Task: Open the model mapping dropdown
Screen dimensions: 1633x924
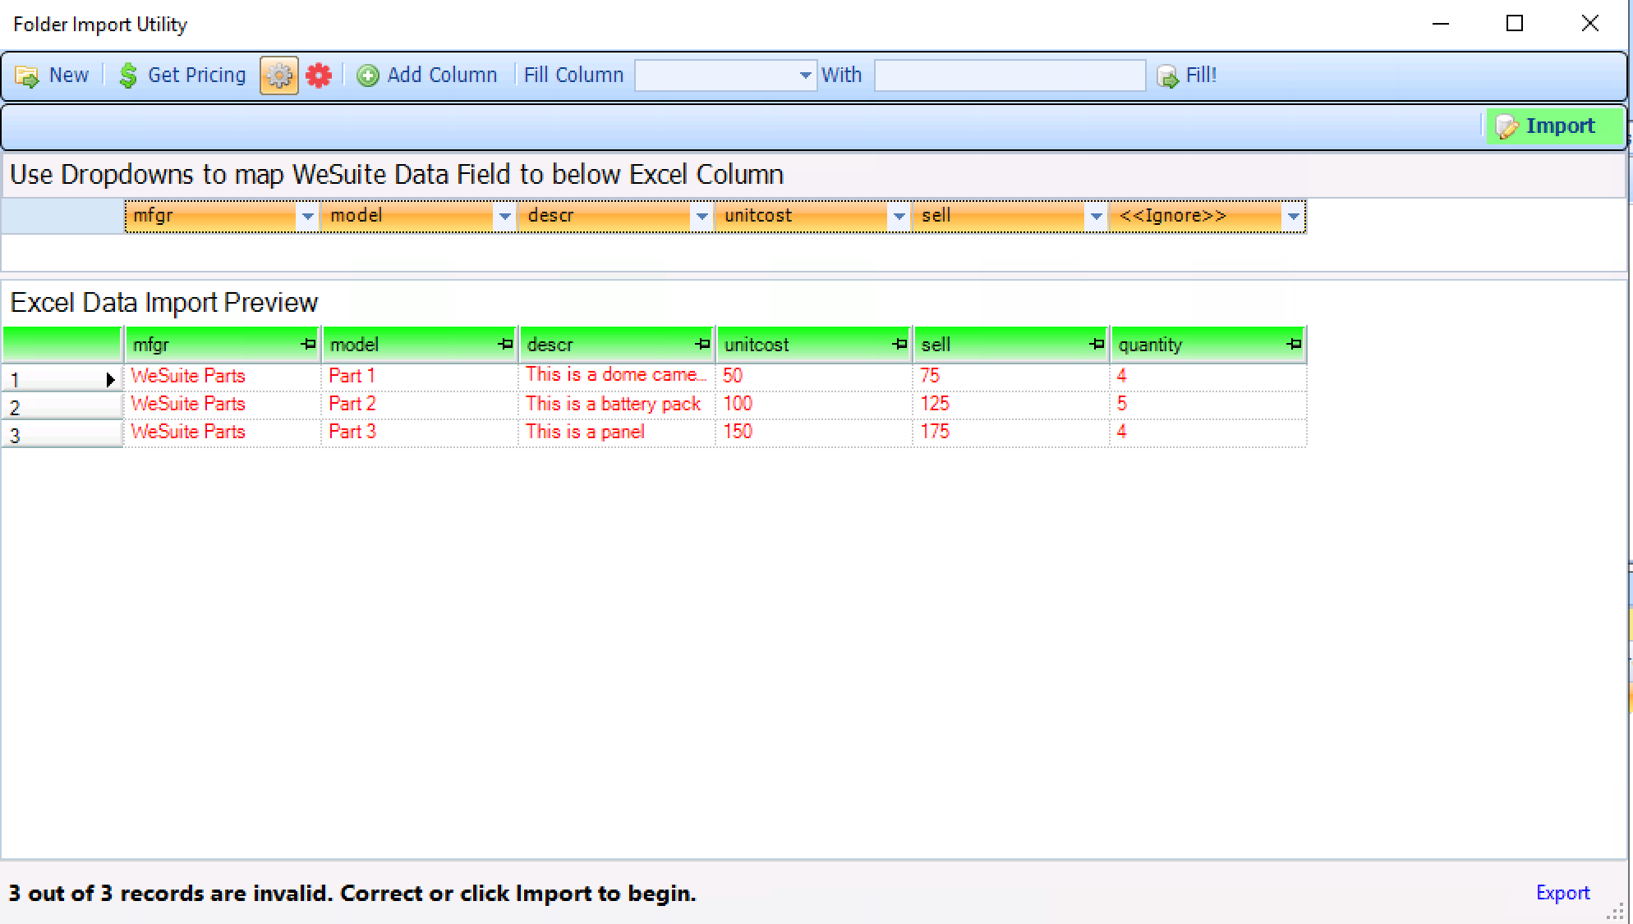Action: [504, 217]
